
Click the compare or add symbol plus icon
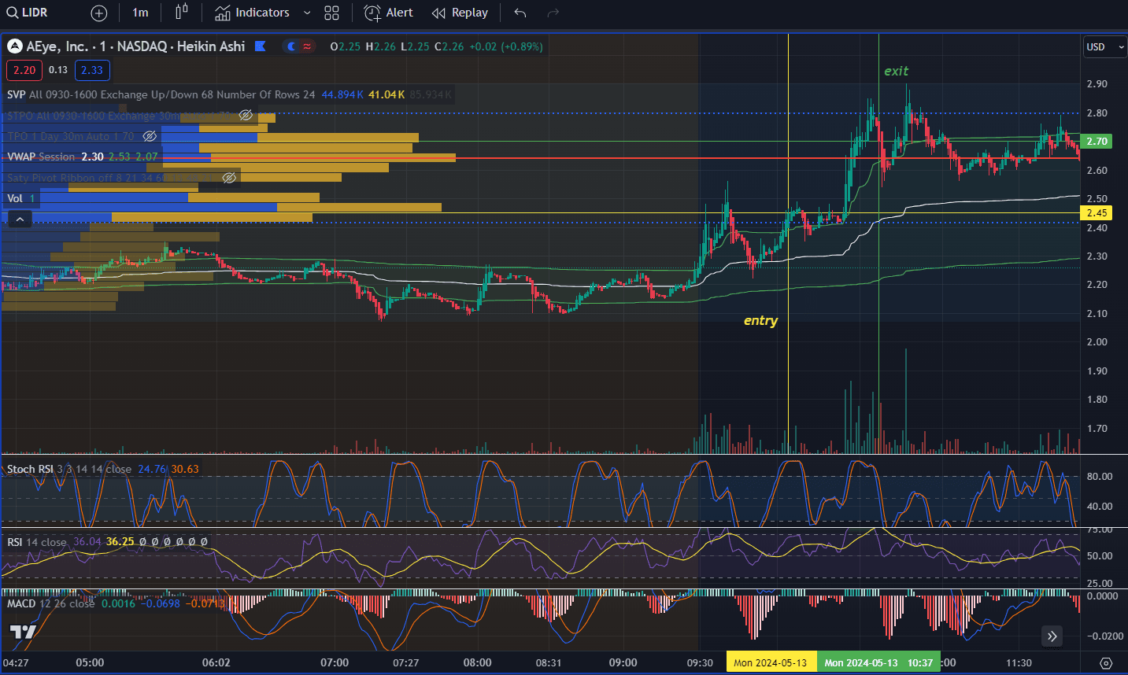tap(99, 13)
